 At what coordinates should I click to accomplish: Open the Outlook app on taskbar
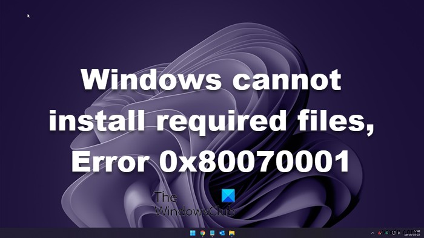coord(222,233)
